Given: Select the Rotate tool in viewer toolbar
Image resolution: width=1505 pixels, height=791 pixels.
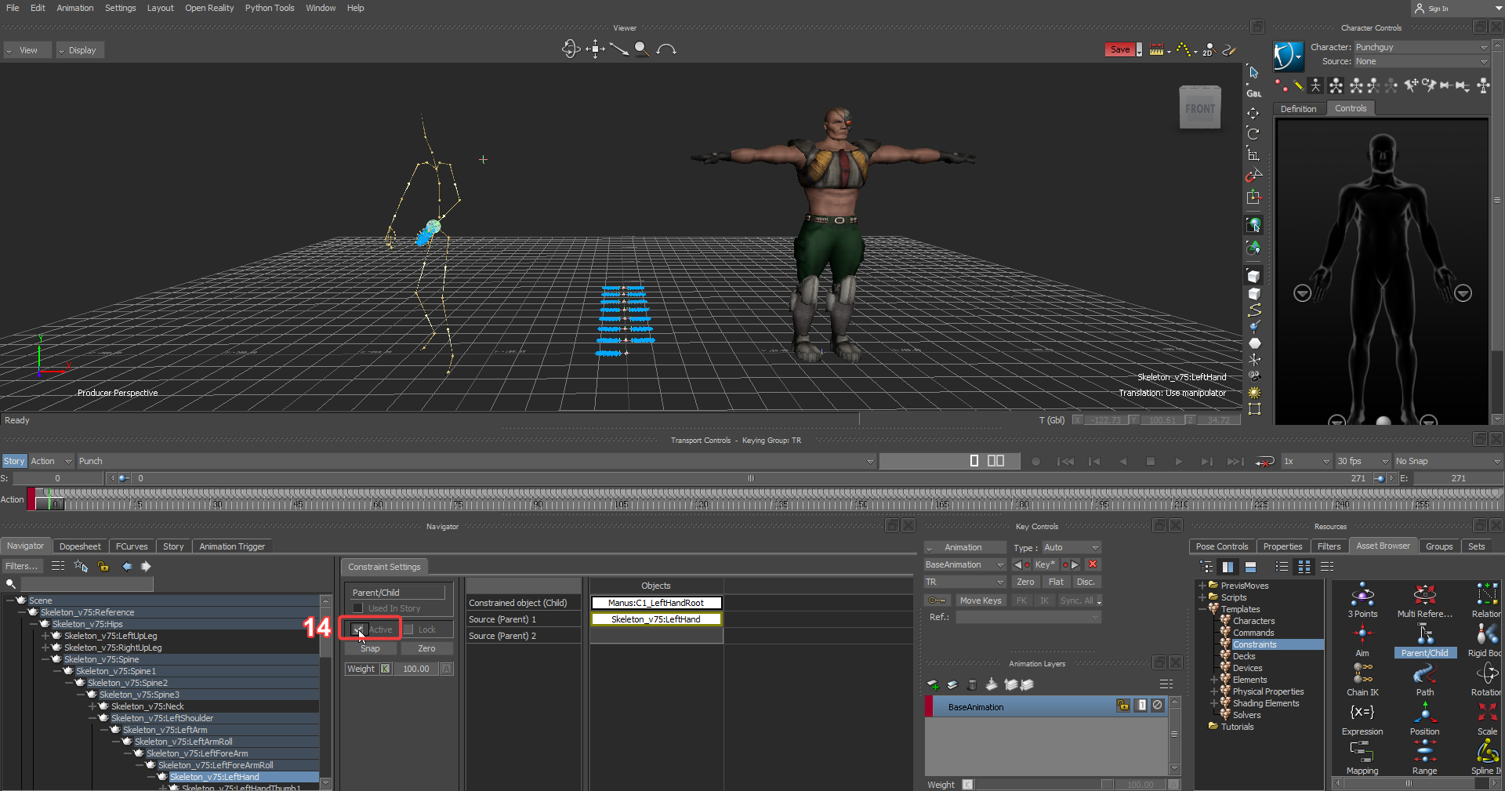Looking at the screenshot, I should point(1253,133).
